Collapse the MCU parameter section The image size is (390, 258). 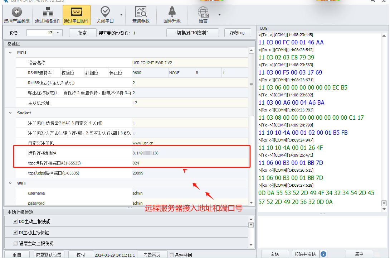click(10, 53)
